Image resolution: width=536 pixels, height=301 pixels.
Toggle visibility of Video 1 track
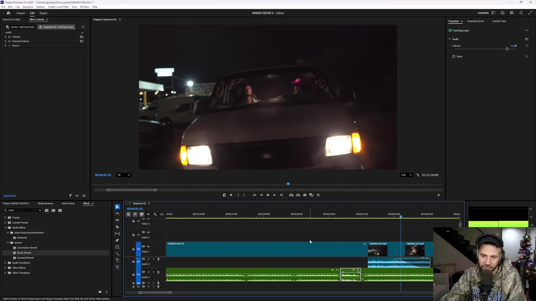click(148, 247)
